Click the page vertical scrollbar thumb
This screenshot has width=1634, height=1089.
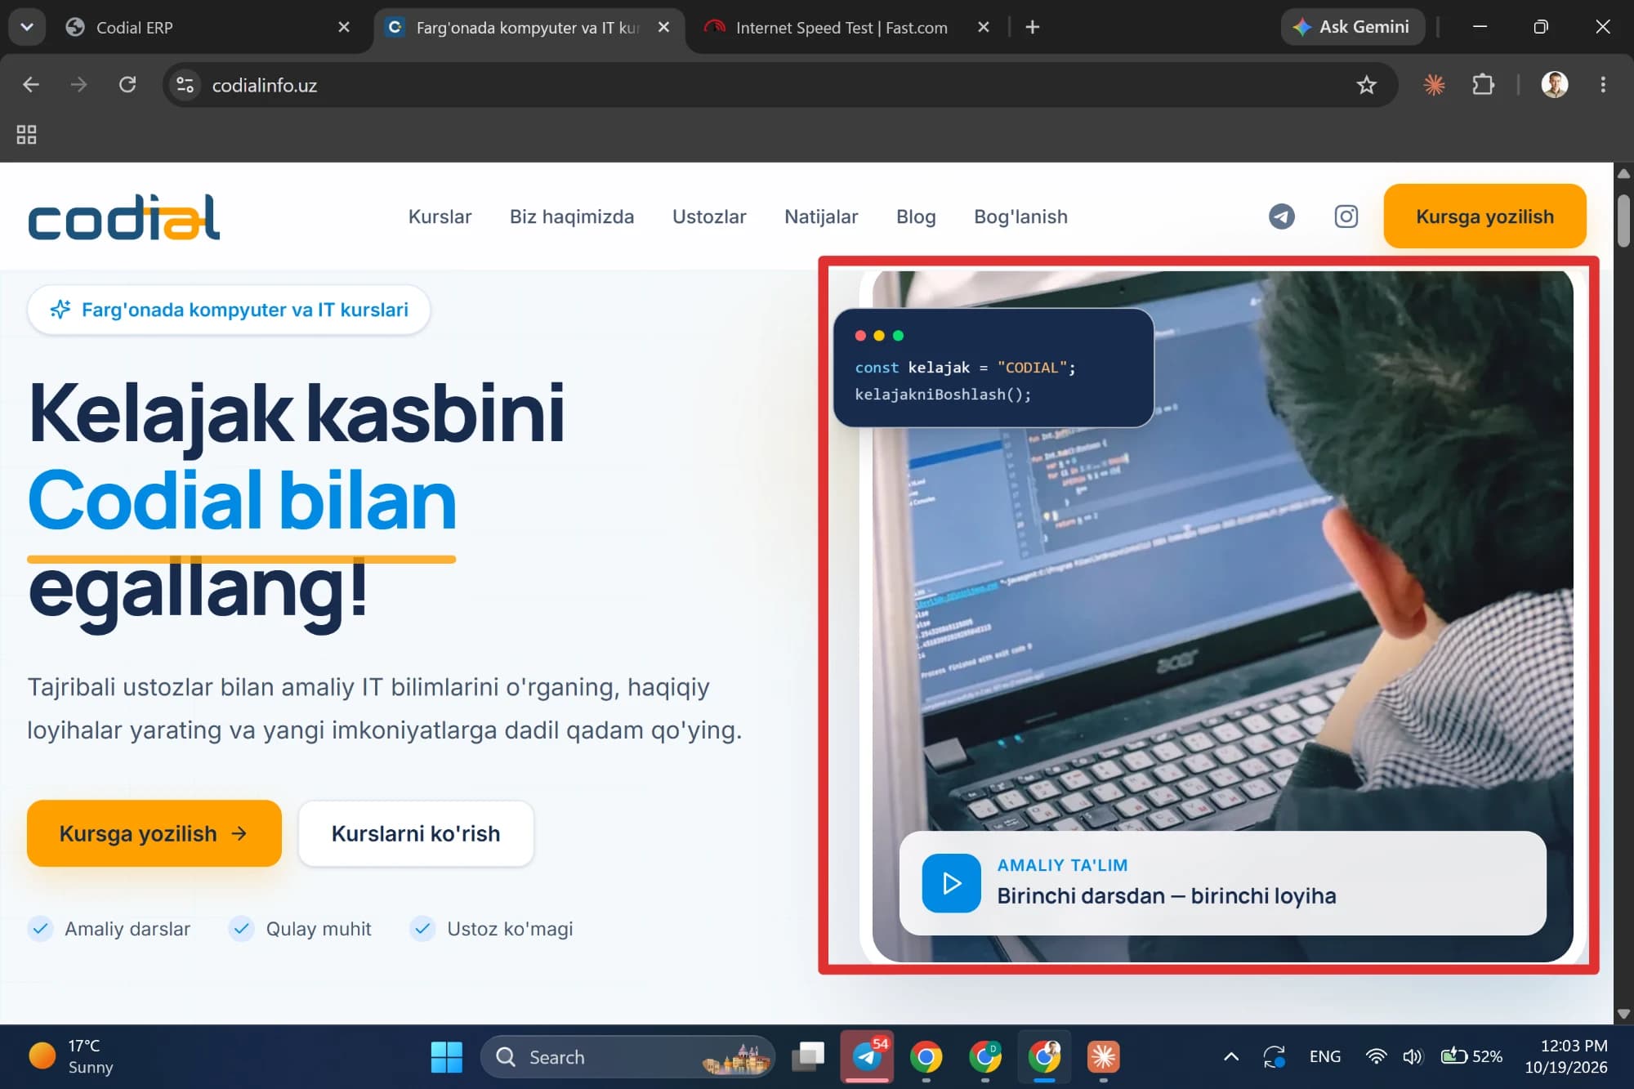(x=1623, y=221)
